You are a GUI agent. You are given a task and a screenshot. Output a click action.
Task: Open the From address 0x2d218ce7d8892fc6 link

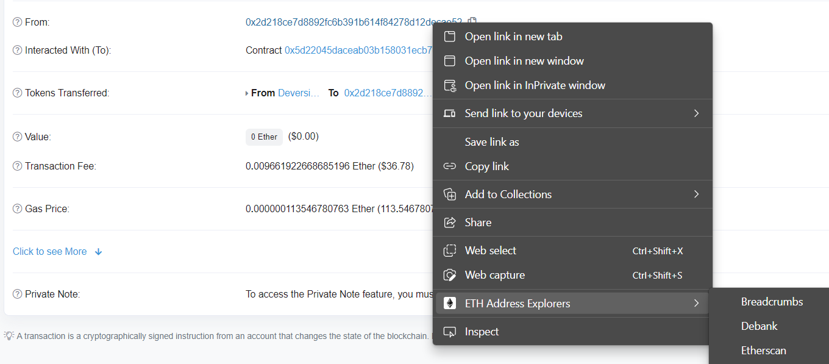click(354, 22)
